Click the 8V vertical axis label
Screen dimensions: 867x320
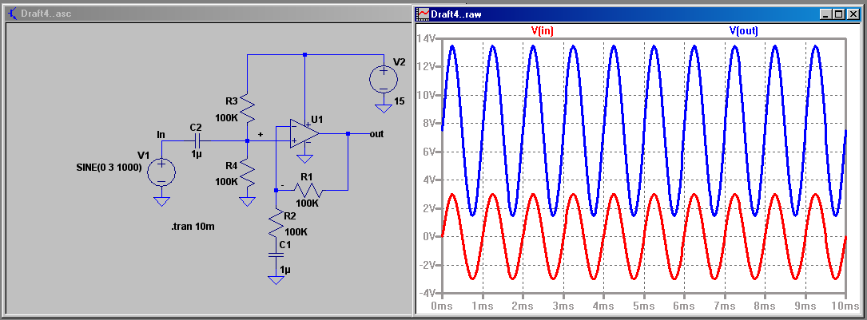[430, 123]
